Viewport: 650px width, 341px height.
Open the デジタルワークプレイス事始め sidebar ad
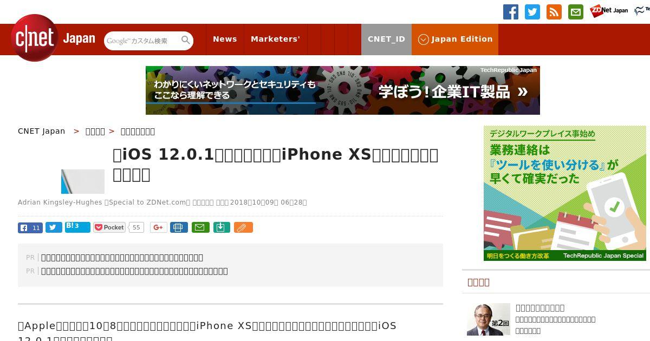[565, 193]
